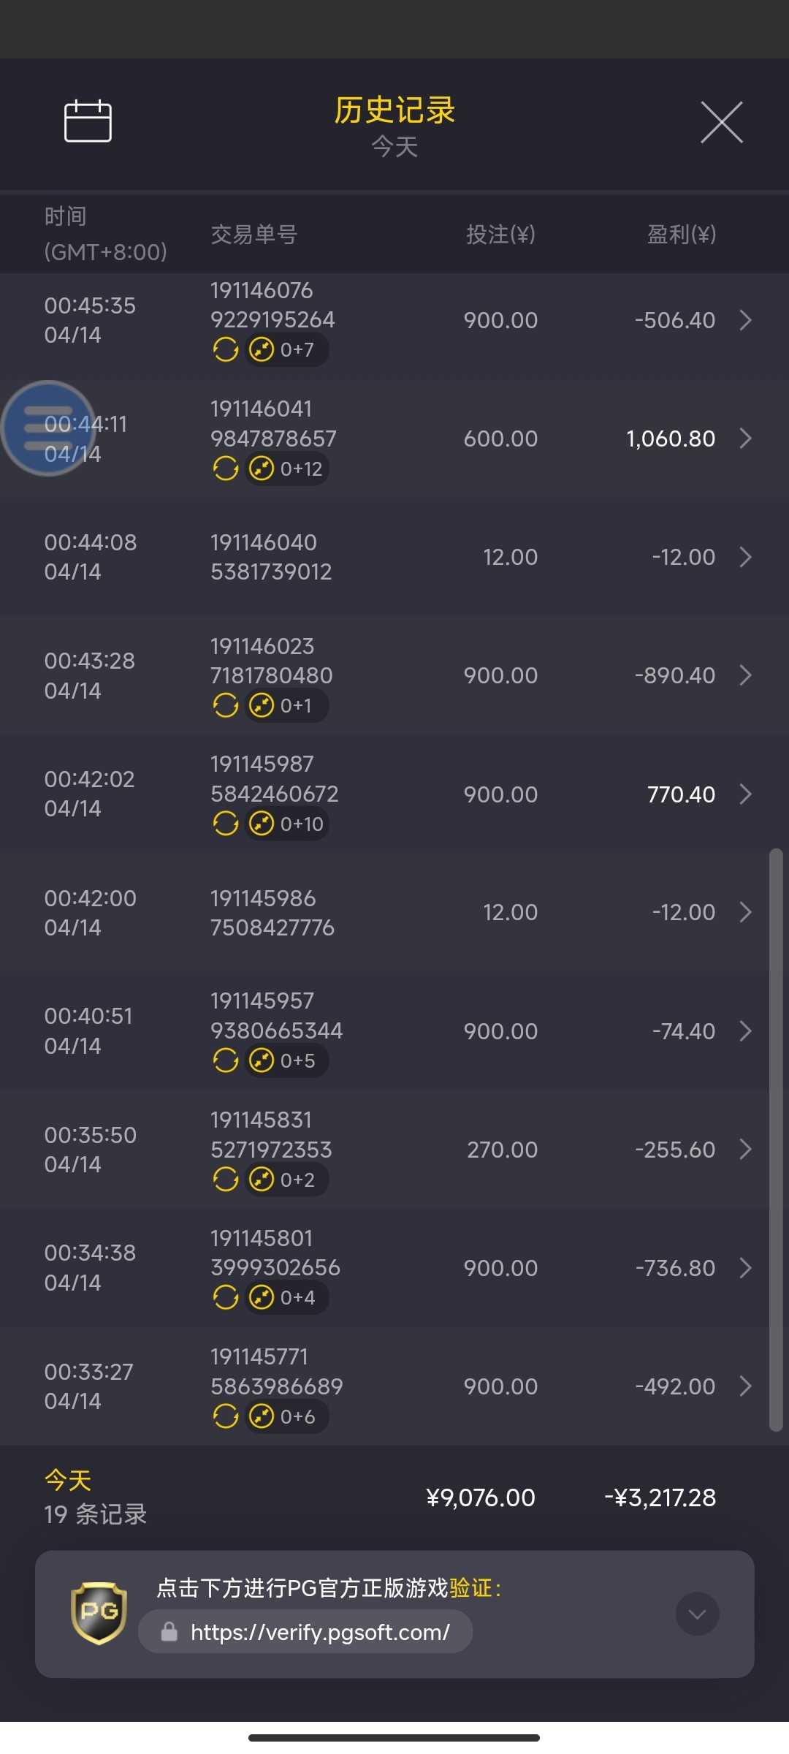Close the history records panel
789x1754 pixels.
coord(721,123)
